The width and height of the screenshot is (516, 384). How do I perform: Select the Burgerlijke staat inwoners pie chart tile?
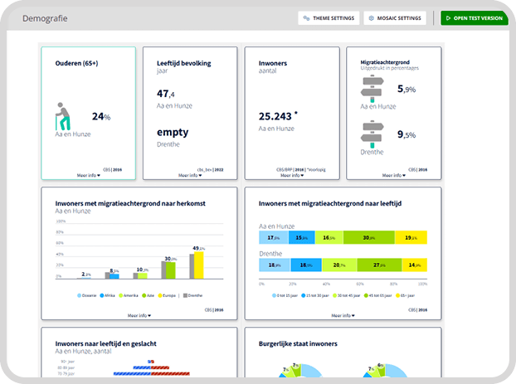[342, 355]
